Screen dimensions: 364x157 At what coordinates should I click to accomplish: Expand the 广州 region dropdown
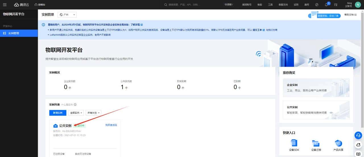[x=67, y=15]
